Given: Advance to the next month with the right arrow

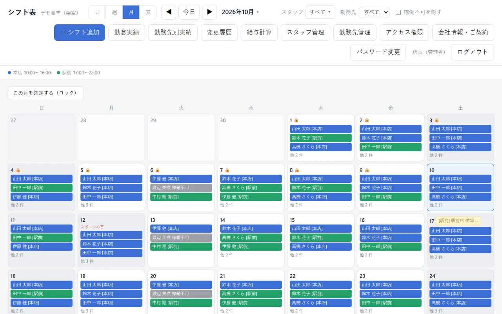Looking at the screenshot, I should click(x=209, y=12).
